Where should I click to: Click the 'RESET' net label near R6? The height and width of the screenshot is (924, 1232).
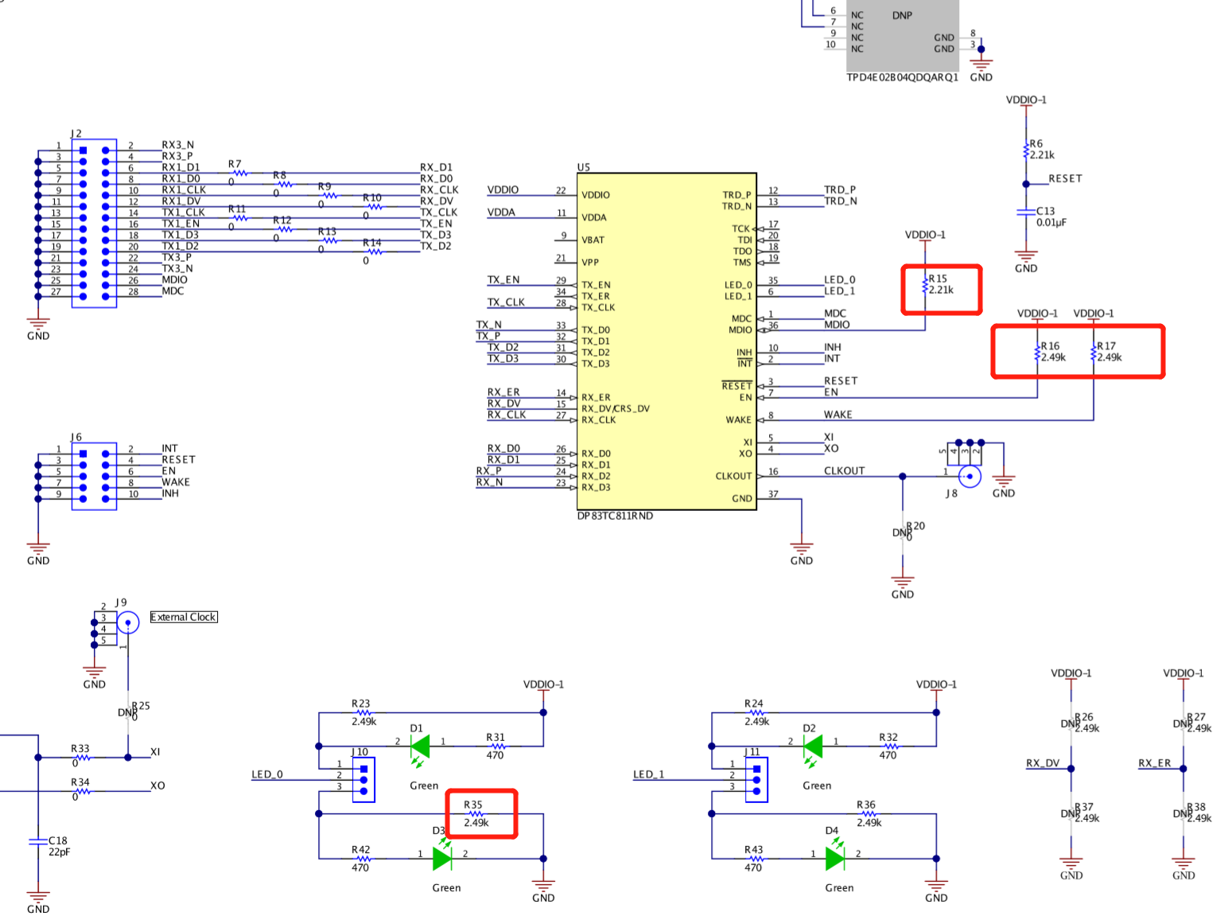click(x=1065, y=178)
